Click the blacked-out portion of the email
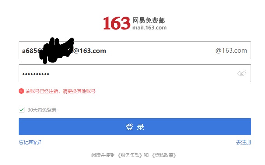Screen dimensions: 265x165 (x=57, y=51)
